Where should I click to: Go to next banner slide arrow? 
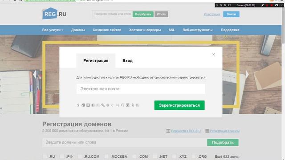247,74
